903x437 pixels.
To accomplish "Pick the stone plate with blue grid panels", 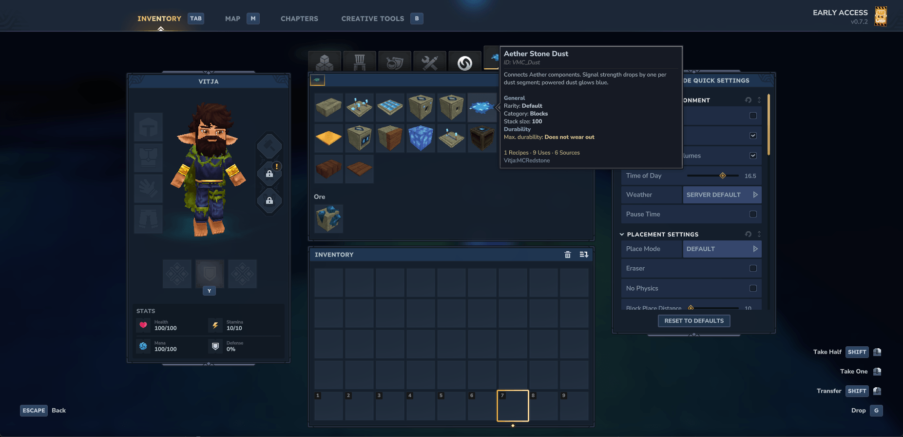I will point(390,107).
